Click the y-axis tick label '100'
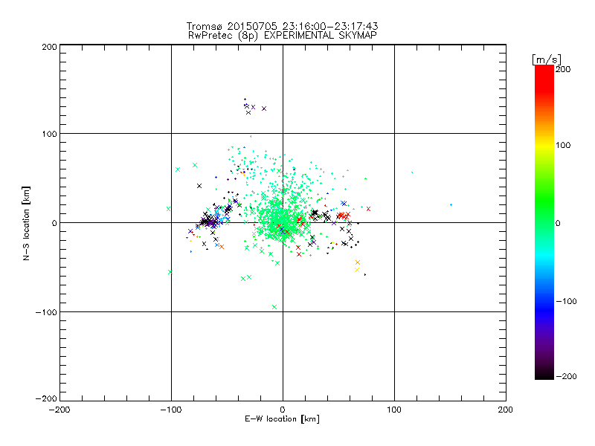Screen dimensions: 595x446 (x=49, y=134)
